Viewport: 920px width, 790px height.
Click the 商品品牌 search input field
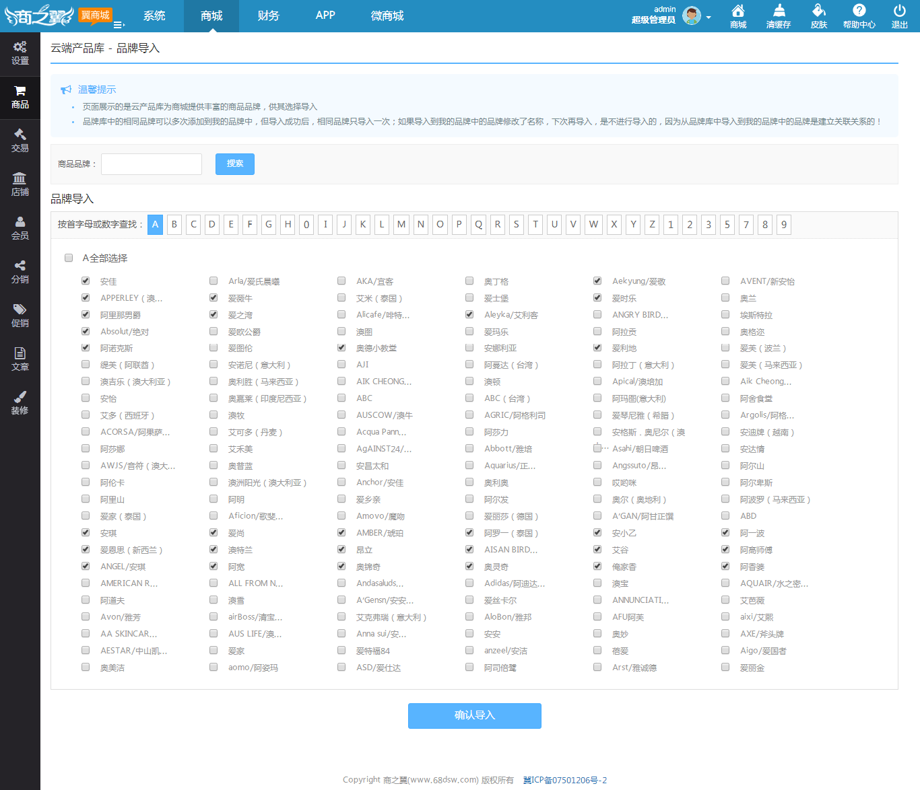pos(152,164)
